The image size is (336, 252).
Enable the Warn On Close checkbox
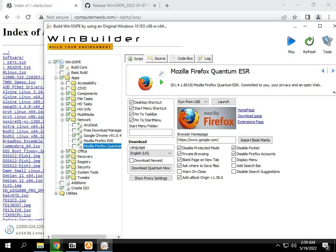click(179, 171)
